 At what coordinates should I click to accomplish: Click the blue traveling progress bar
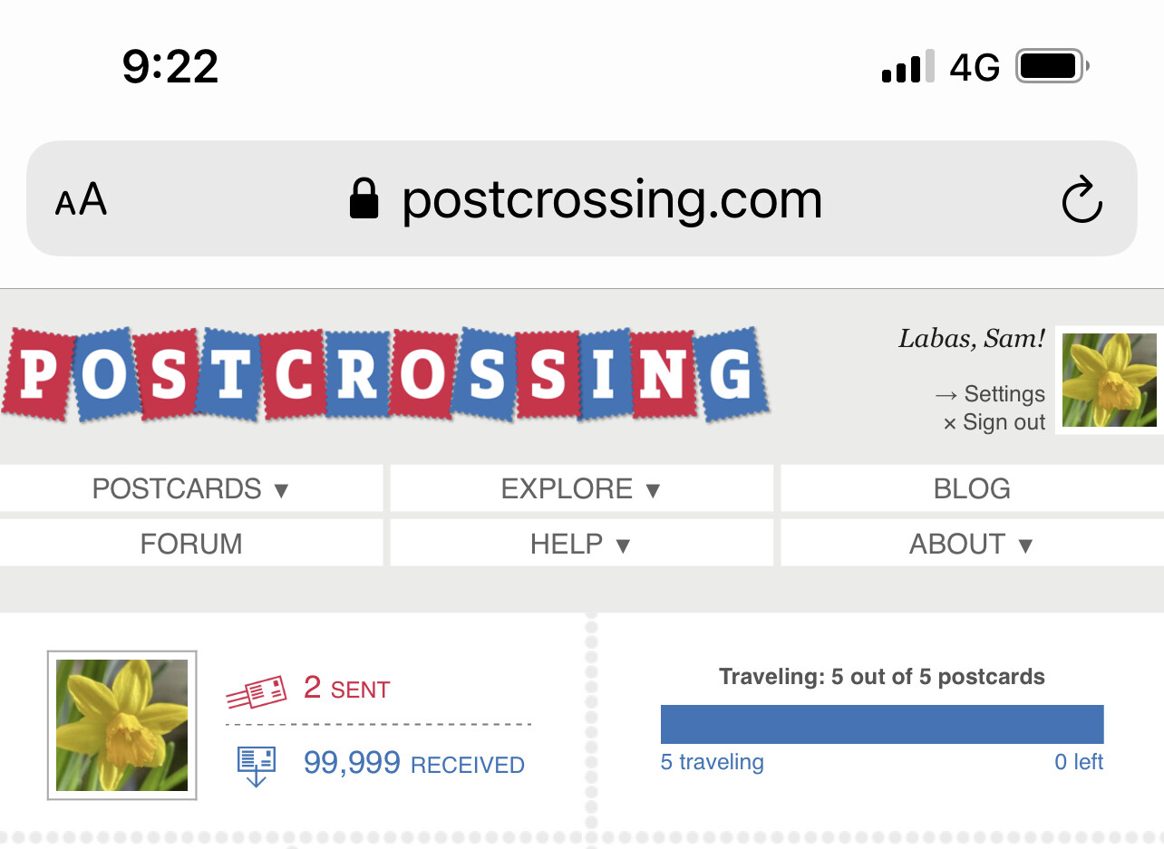tap(882, 724)
